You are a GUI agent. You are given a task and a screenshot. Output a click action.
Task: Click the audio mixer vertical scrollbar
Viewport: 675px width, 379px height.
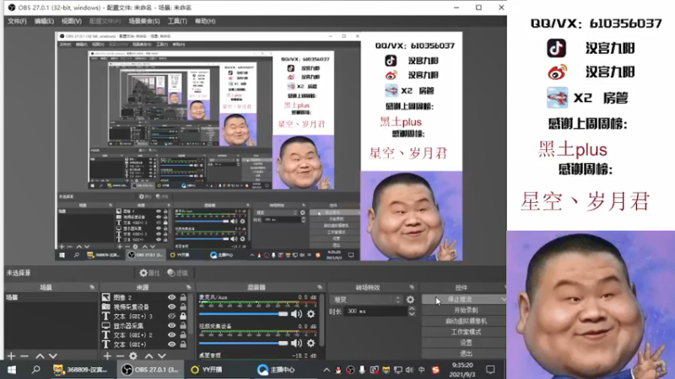tap(323, 320)
